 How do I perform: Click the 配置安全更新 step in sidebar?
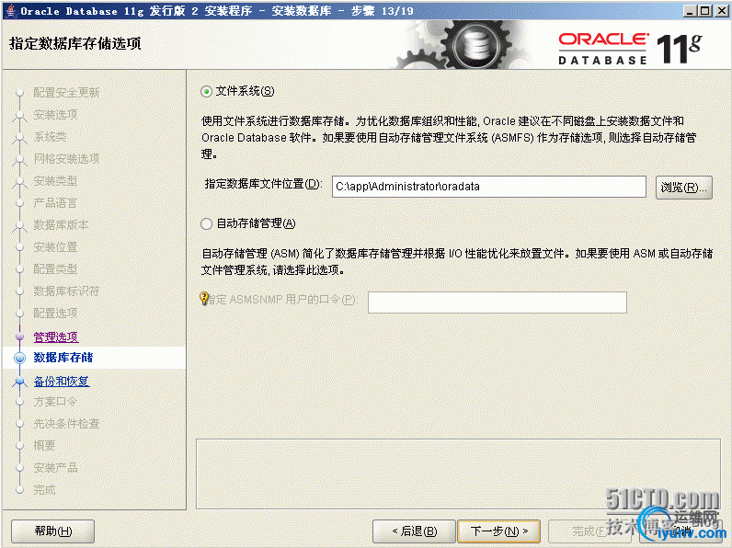click(x=66, y=93)
